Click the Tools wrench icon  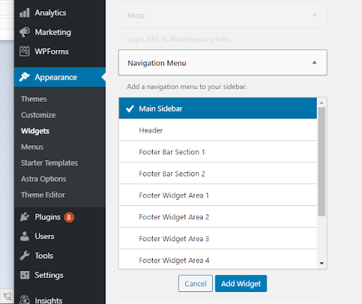[25, 255]
